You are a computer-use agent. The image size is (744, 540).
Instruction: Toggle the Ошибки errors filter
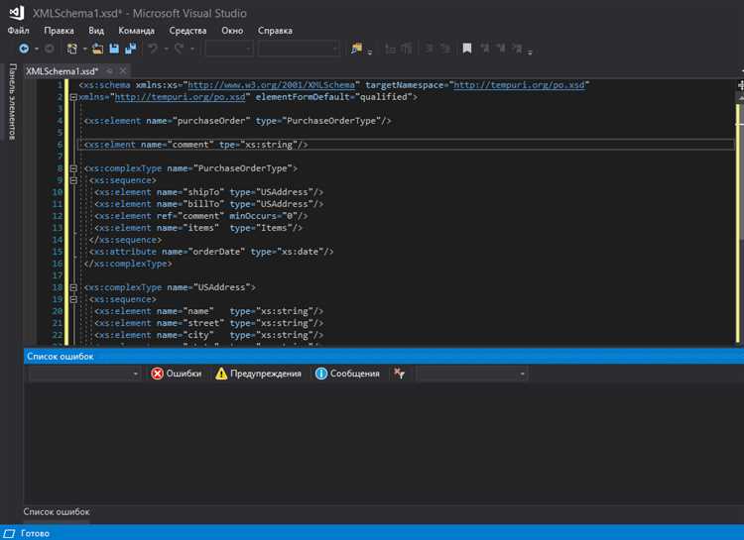[x=176, y=374]
